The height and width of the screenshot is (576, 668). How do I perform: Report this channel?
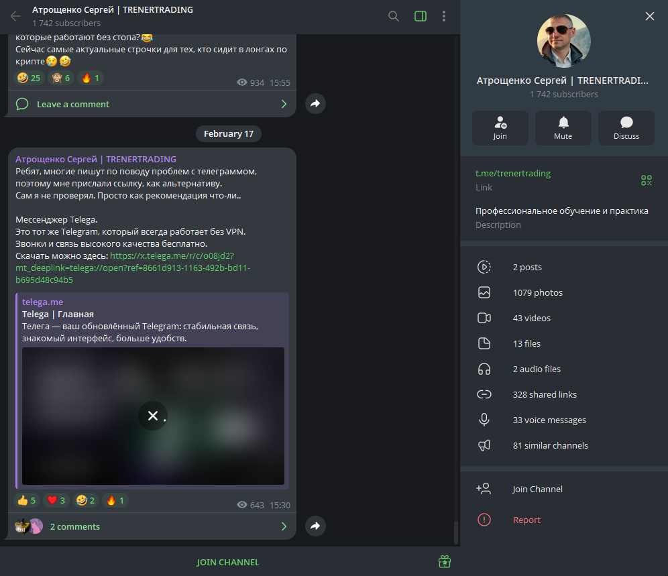pos(564,520)
